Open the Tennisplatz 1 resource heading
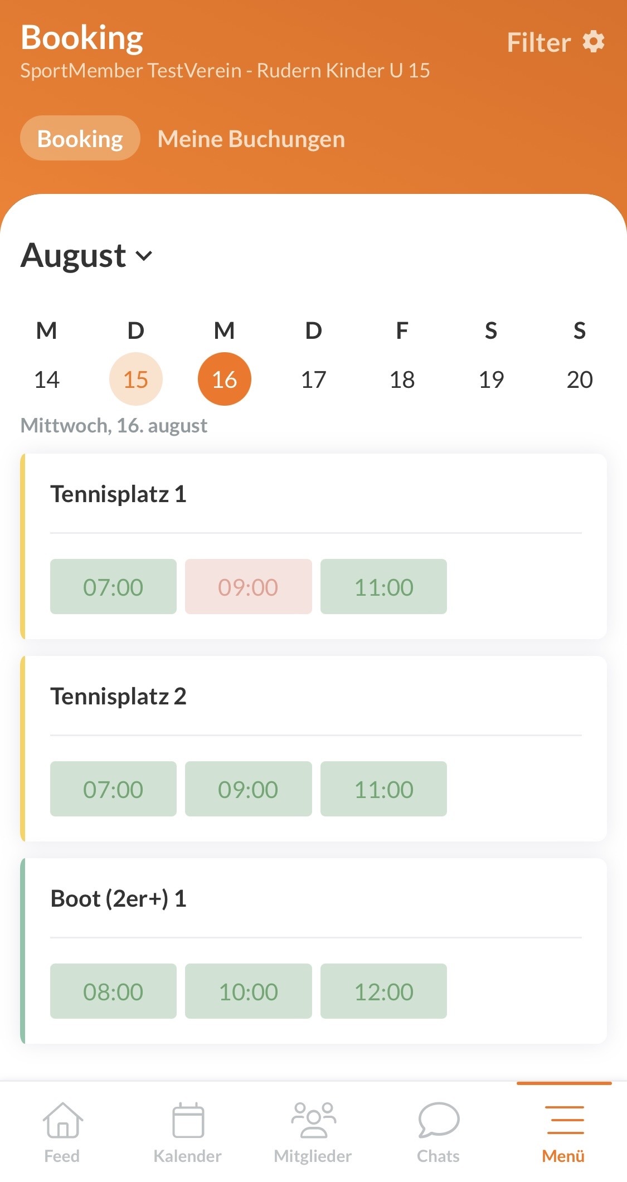The height and width of the screenshot is (1182, 627). coord(119,494)
